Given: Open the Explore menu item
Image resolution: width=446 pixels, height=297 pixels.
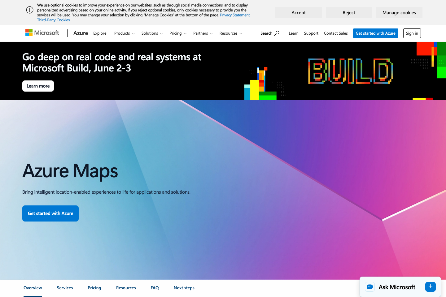Looking at the screenshot, I should (x=99, y=33).
